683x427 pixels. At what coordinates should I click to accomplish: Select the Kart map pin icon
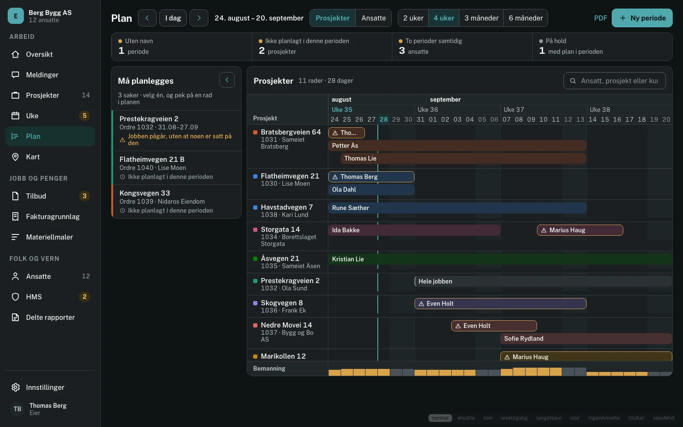15,157
